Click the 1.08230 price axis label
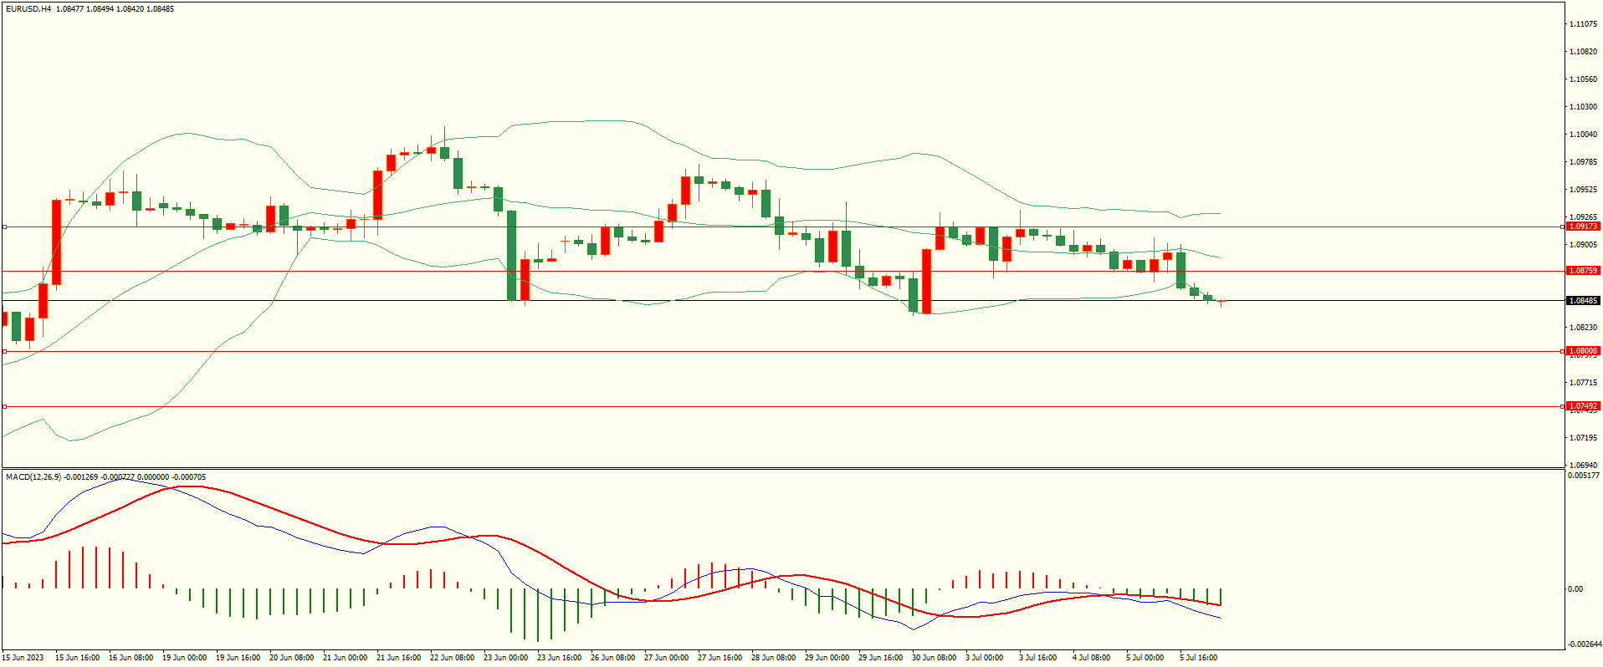 [x=1583, y=328]
